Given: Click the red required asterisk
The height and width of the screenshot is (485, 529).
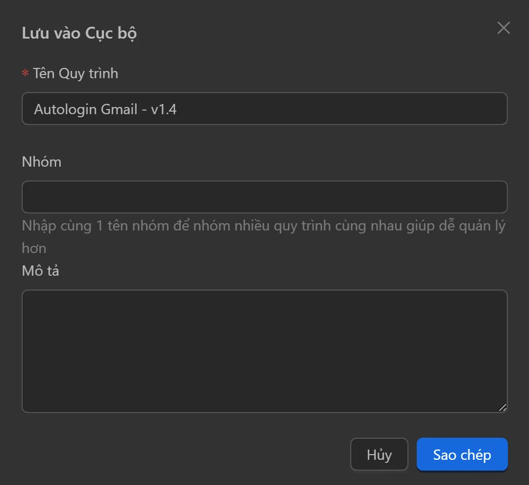Looking at the screenshot, I should point(24,73).
